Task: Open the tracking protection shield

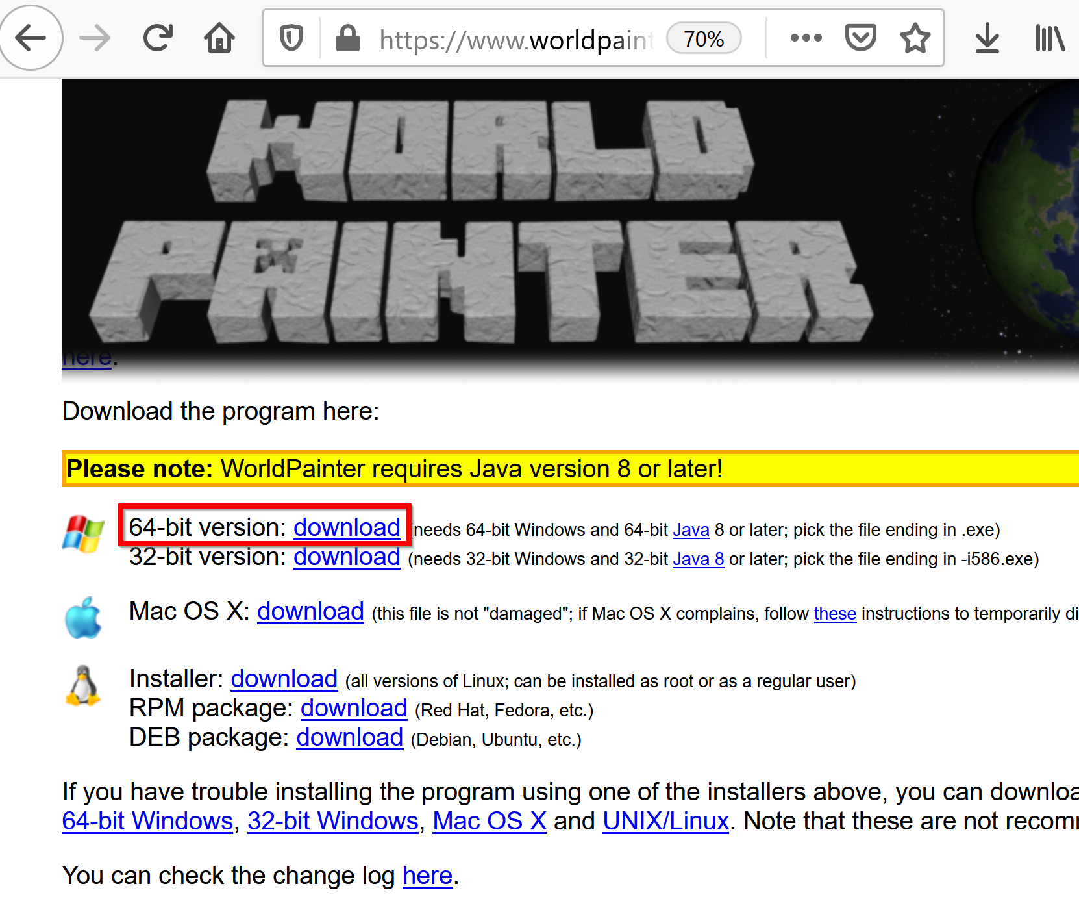Action: pyautogui.click(x=291, y=38)
